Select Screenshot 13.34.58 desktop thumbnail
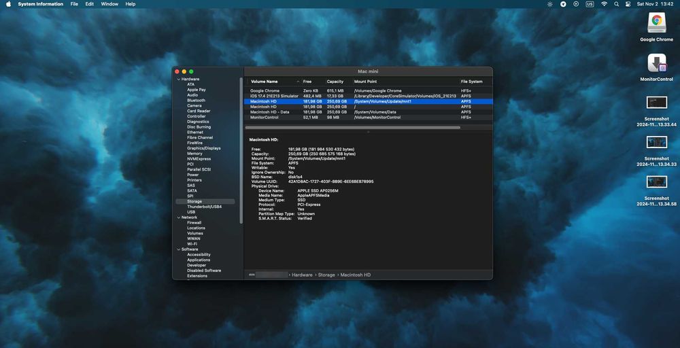Viewport: 680px width, 348px height. coord(657,181)
